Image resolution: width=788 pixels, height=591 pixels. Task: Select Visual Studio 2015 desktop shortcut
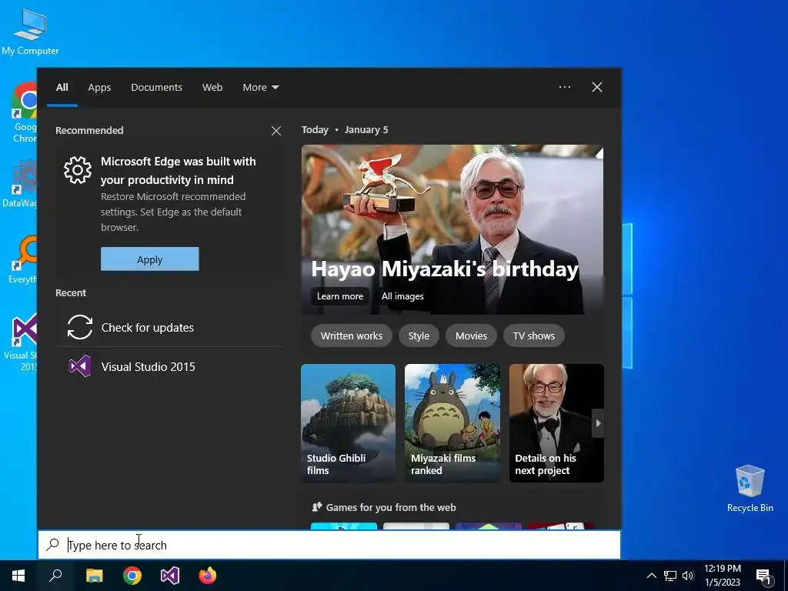click(x=21, y=342)
